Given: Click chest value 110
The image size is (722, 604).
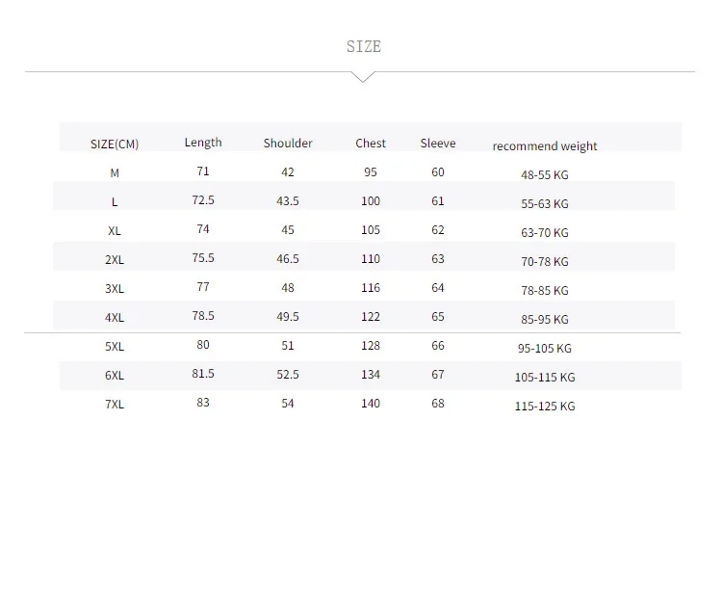Looking at the screenshot, I should tap(371, 259).
